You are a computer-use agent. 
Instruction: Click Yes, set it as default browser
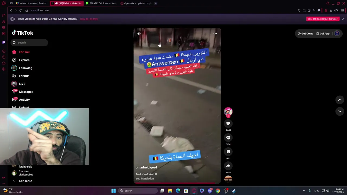tap(323, 19)
